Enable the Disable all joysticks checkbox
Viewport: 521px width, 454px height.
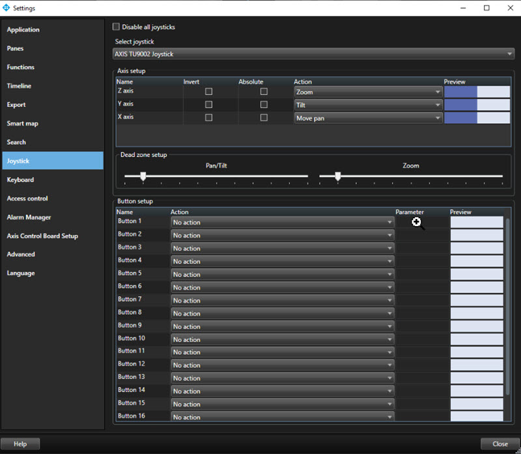click(x=117, y=27)
